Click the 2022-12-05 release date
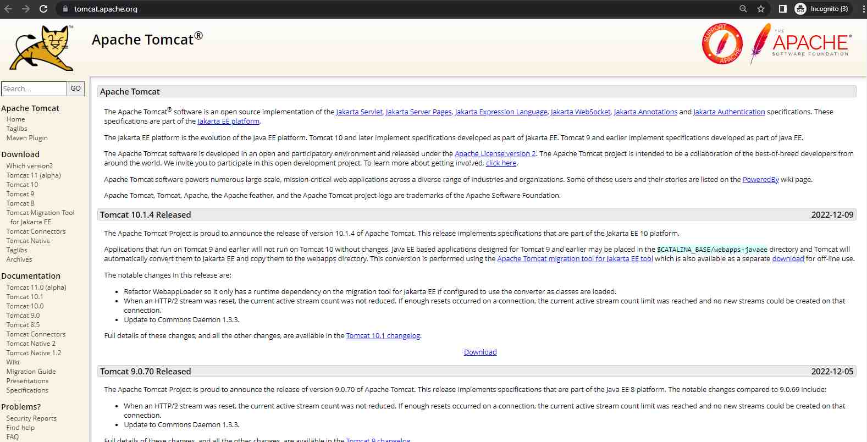Image resolution: width=867 pixels, height=442 pixels. 832,372
